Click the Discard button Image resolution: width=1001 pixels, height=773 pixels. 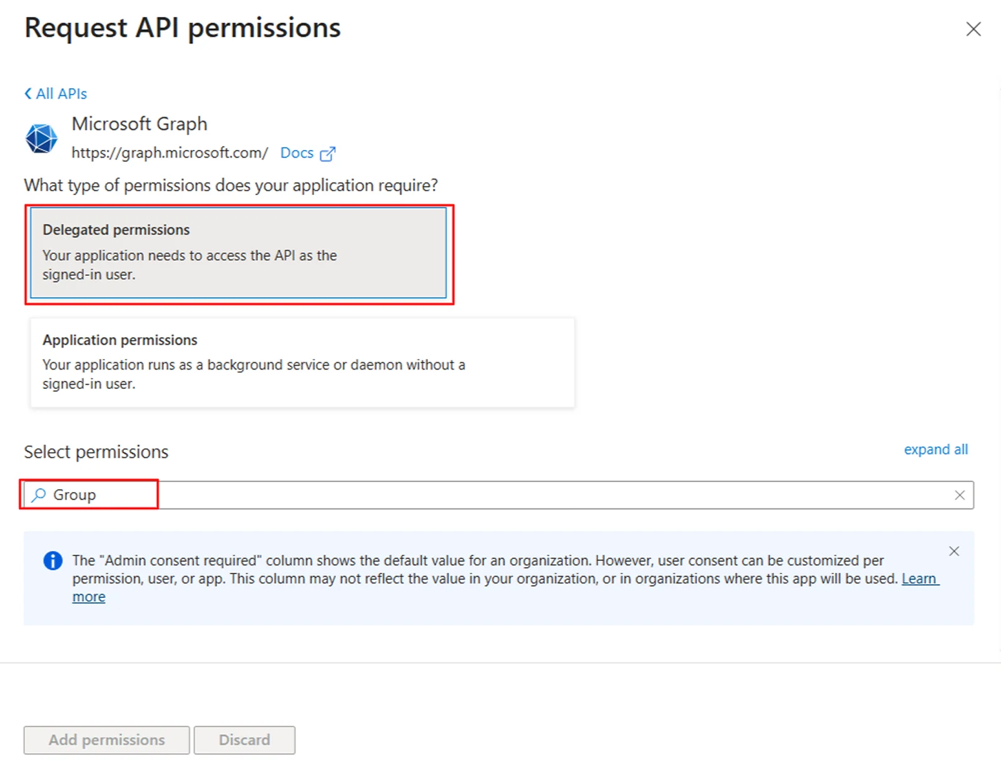click(244, 740)
